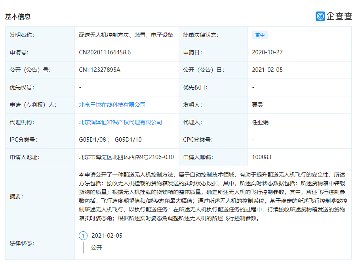
Task: Select publication number CN112327895A
Action: (99, 70)
